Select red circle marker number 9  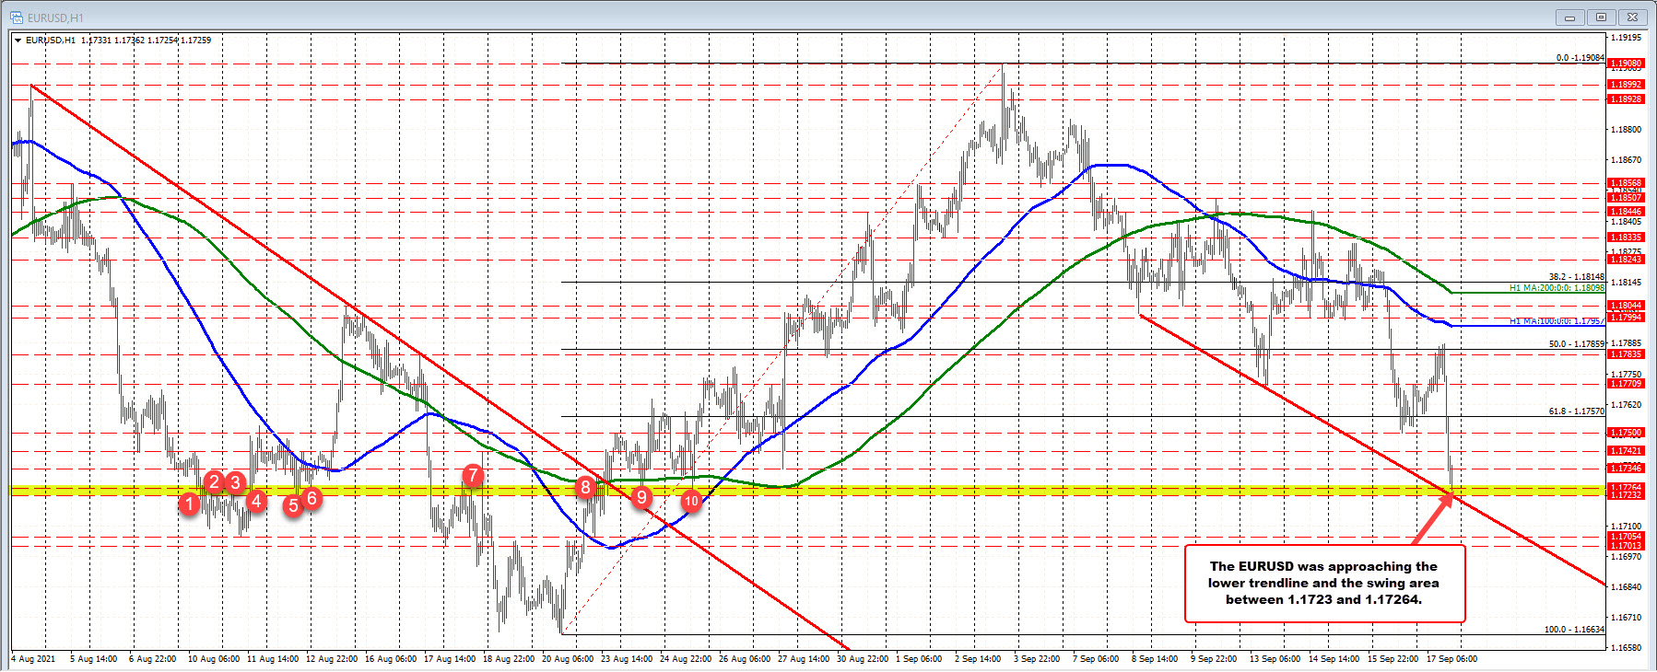click(x=641, y=497)
